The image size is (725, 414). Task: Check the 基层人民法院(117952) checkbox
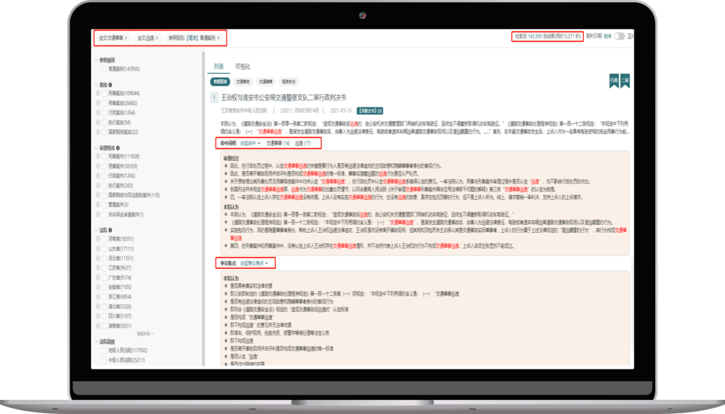(104, 350)
